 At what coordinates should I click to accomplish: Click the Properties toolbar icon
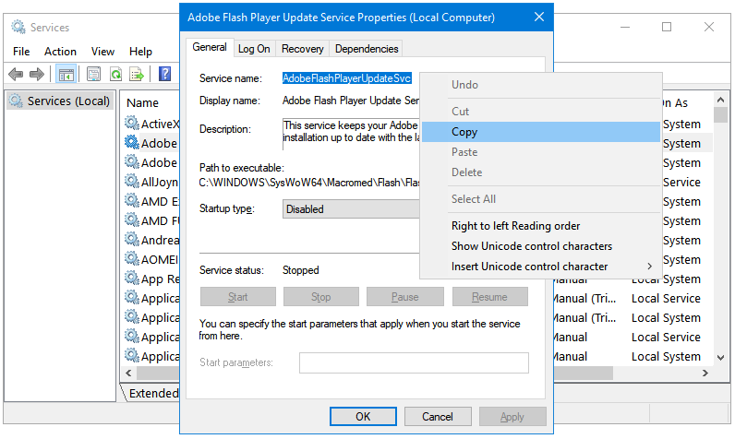[94, 74]
